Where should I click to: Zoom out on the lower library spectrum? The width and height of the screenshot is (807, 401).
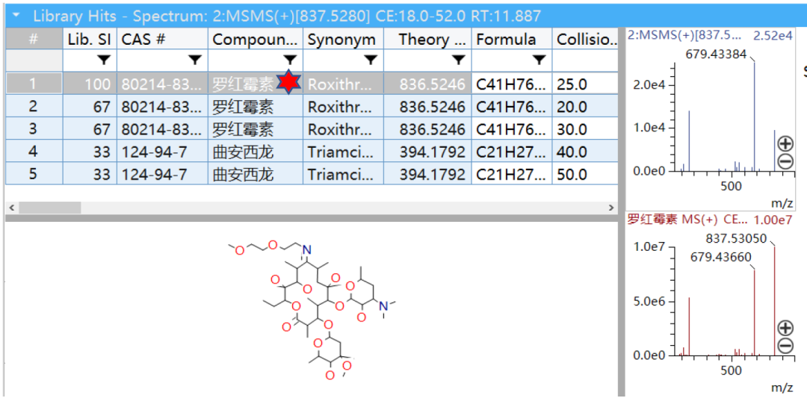click(785, 345)
